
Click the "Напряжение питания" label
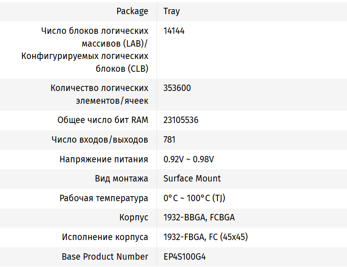tap(104, 160)
